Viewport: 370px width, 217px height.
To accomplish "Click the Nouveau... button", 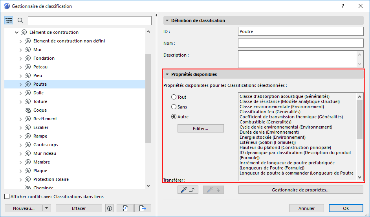I will (x=24, y=208).
